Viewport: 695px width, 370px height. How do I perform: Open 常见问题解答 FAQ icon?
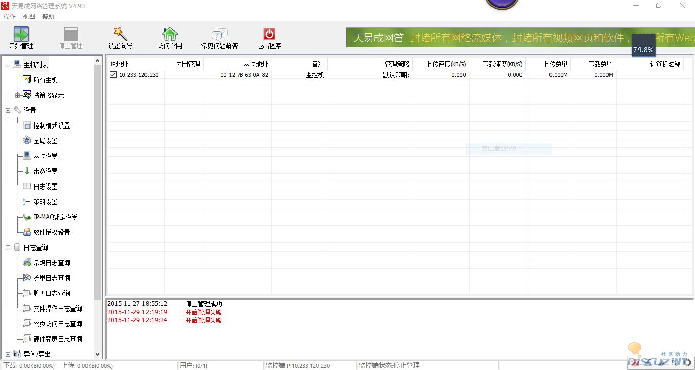click(219, 35)
